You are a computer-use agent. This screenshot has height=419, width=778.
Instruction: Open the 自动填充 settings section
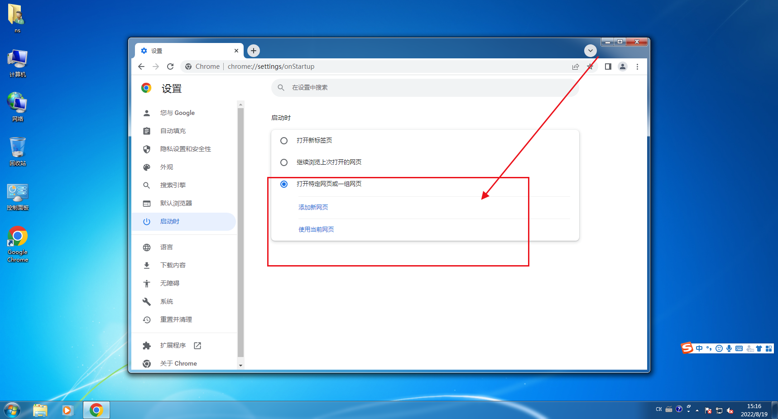(184, 131)
